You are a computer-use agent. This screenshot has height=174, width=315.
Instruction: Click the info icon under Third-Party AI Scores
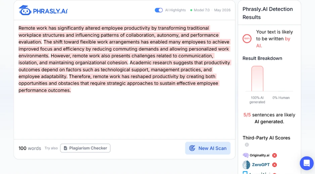247,145
